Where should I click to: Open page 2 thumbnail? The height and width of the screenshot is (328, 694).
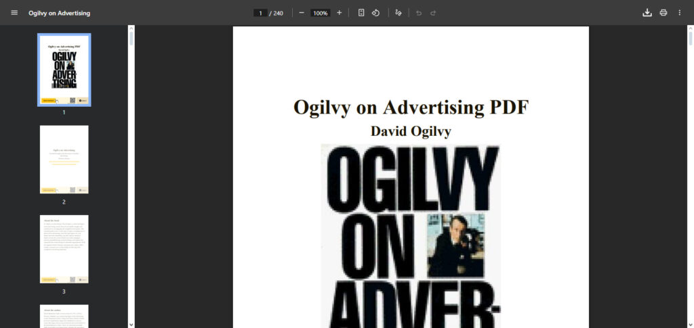point(64,160)
